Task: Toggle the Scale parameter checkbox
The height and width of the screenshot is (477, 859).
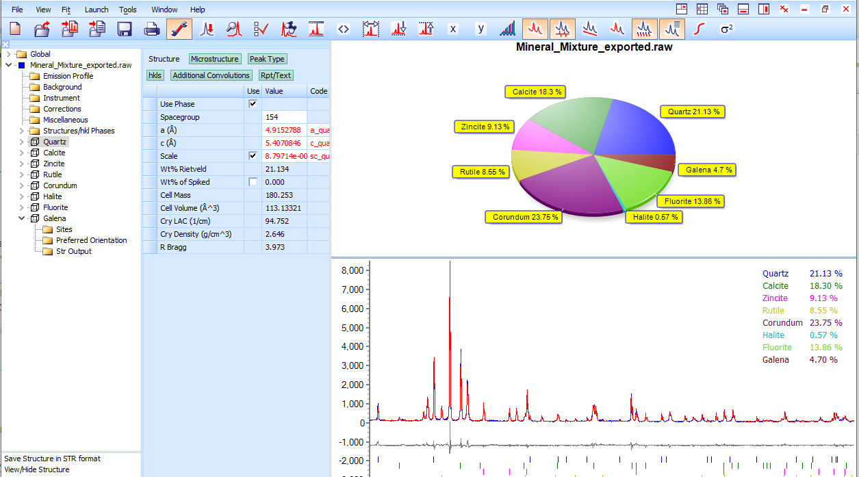Action: click(253, 155)
